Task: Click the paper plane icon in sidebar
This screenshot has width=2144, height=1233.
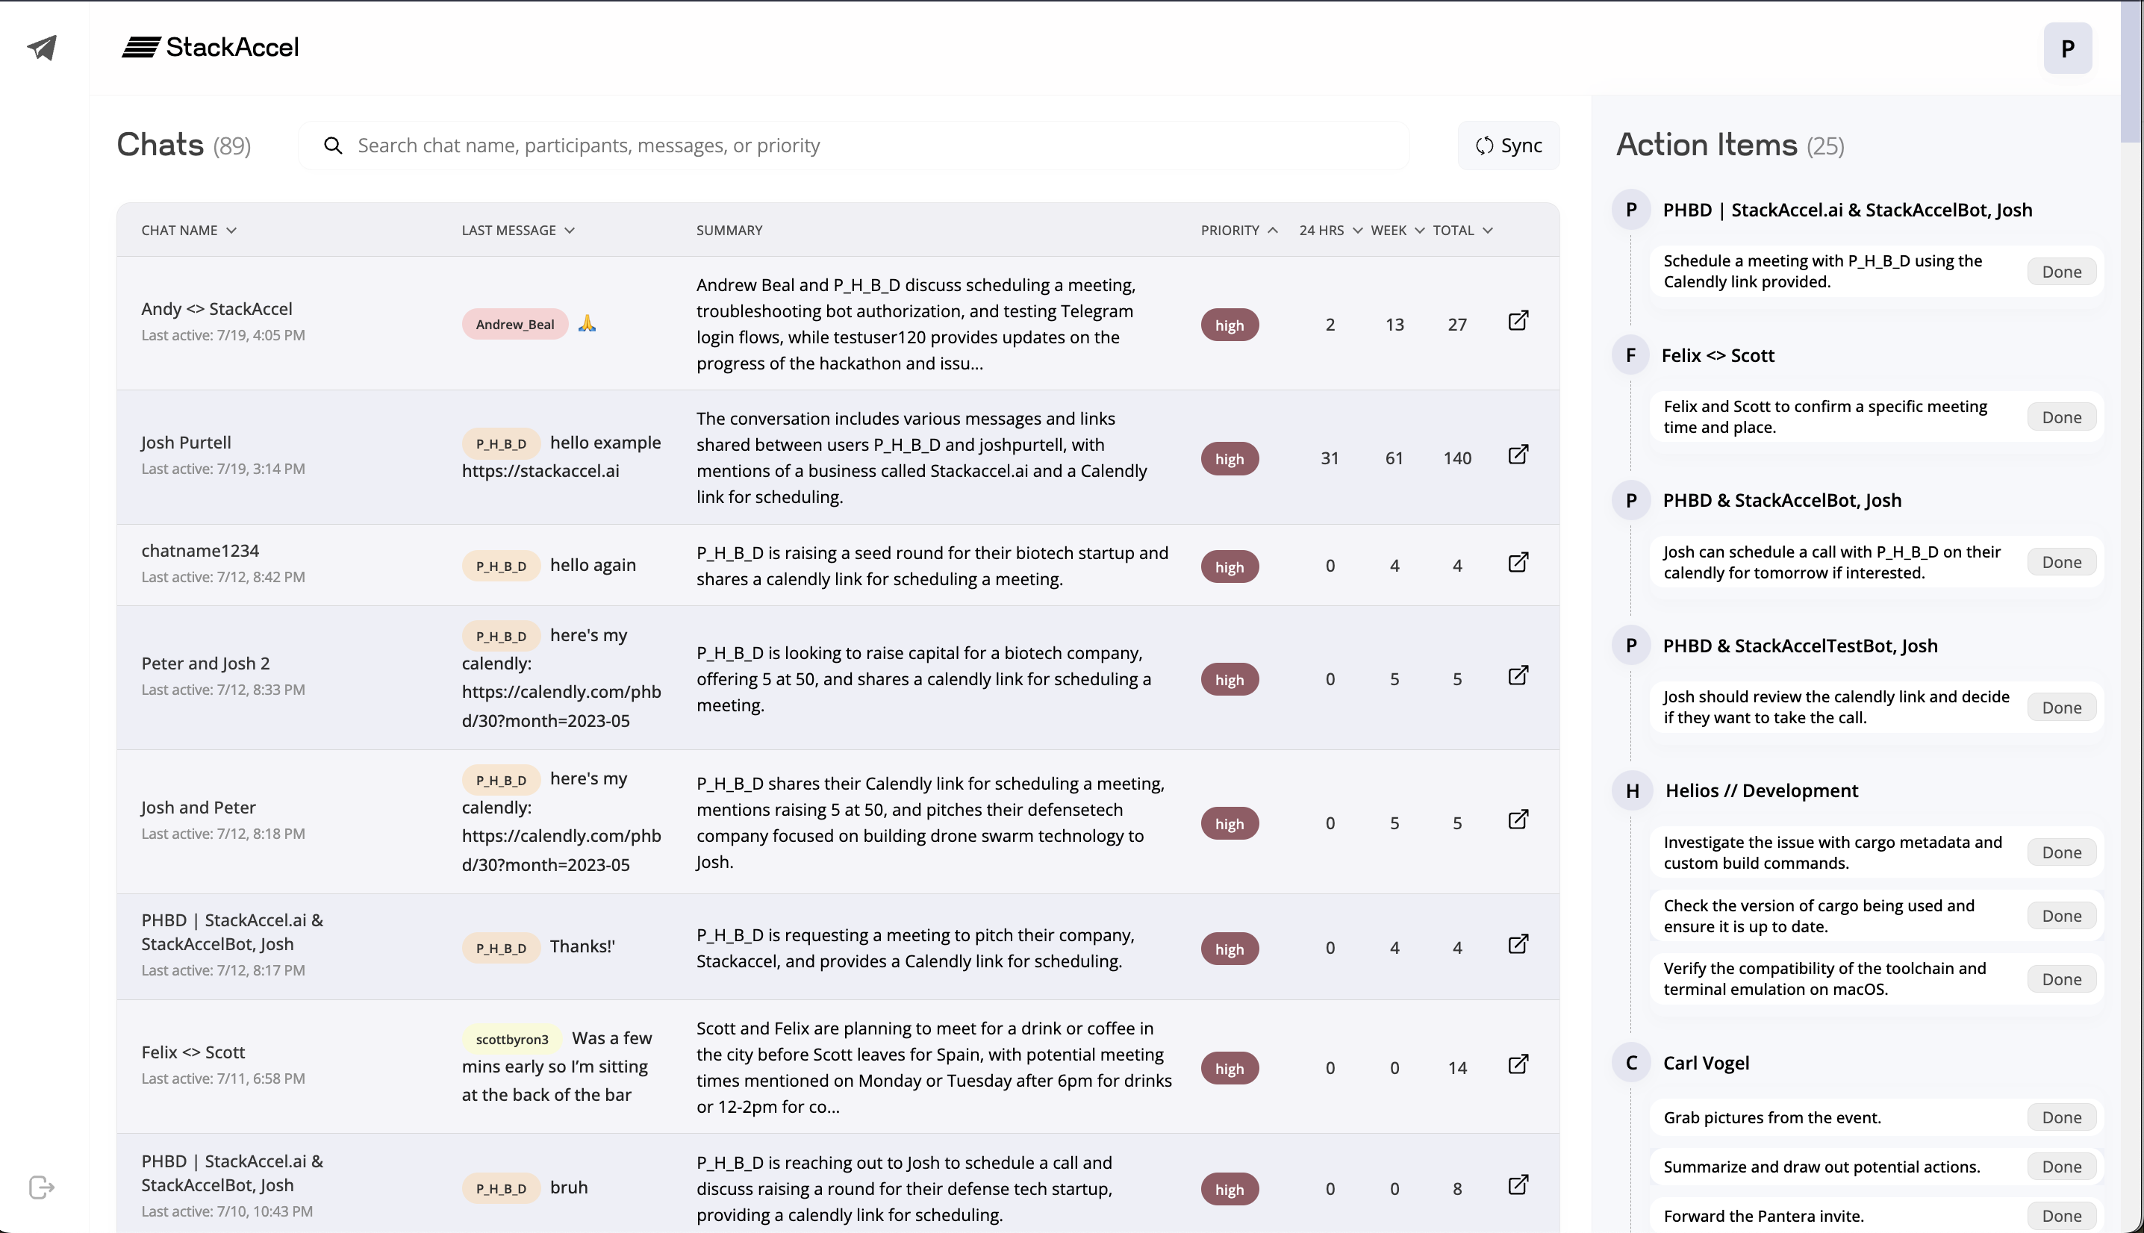Action: click(x=43, y=48)
